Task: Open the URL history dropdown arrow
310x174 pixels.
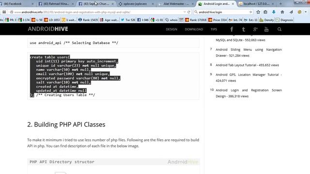Action: 185,12
